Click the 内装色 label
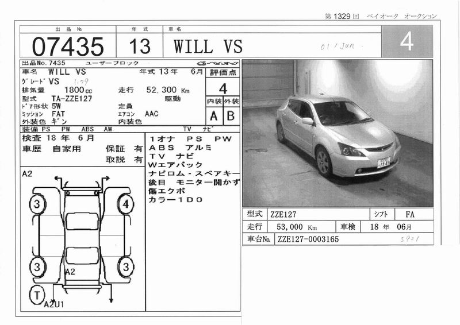This screenshot has height=325, width=460. [x=130, y=121]
